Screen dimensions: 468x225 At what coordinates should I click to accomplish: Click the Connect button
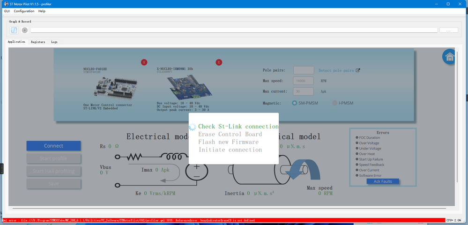[x=54, y=146]
